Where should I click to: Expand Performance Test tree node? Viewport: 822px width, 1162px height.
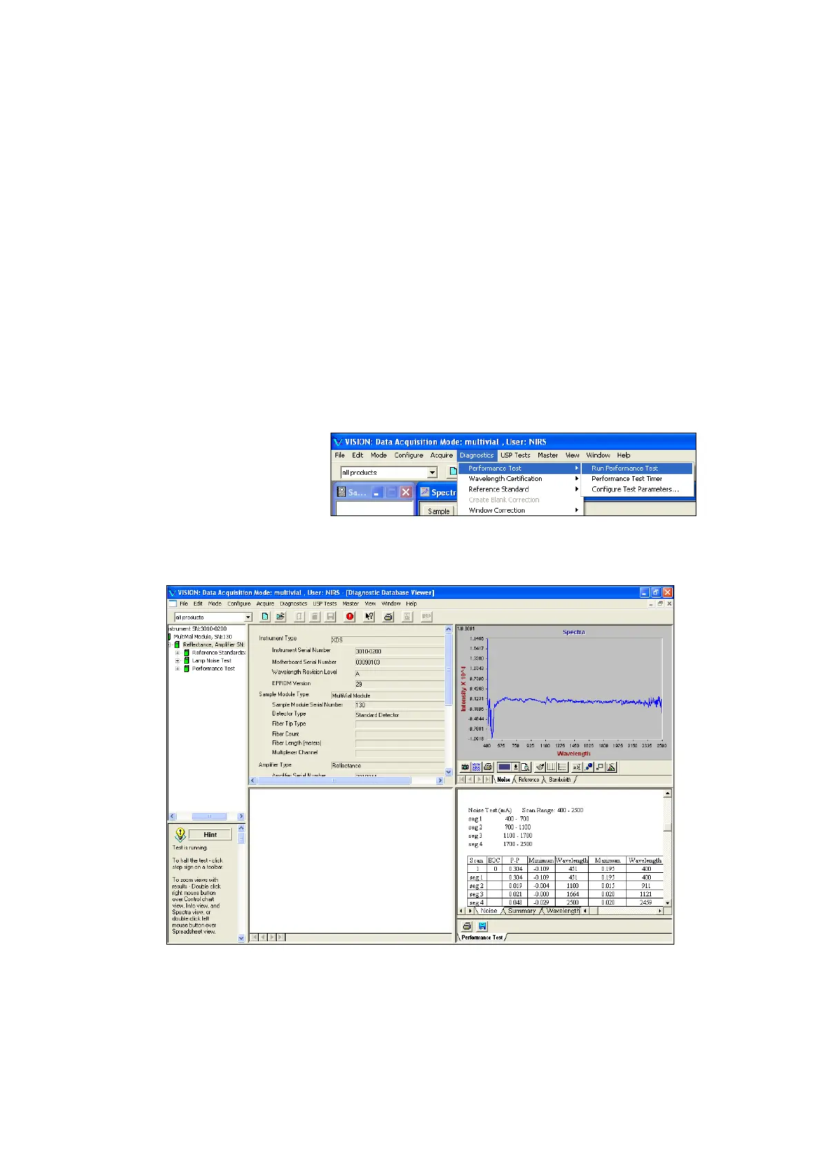click(x=177, y=668)
